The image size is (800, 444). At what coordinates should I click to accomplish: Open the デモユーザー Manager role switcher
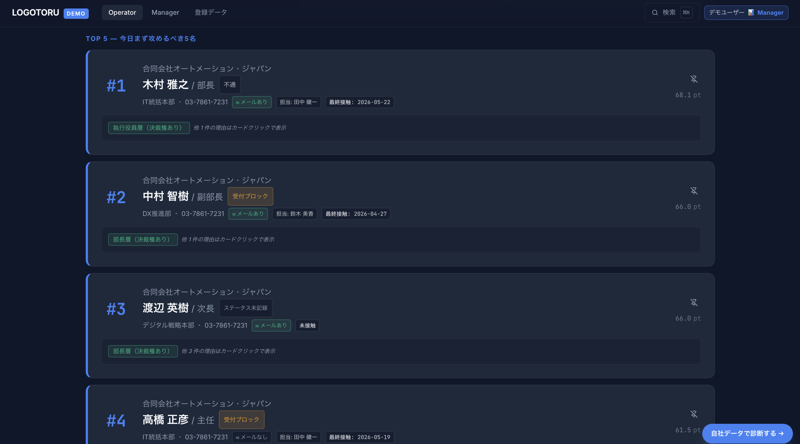click(746, 12)
